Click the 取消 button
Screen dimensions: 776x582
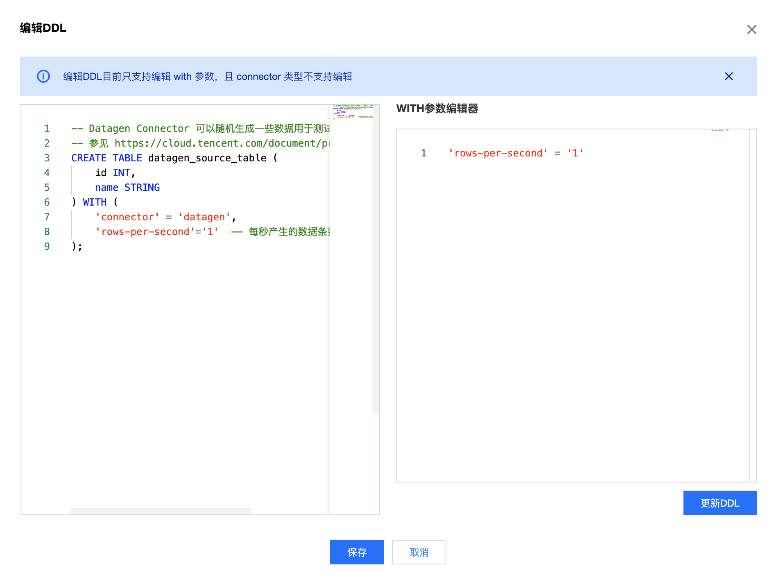pyautogui.click(x=419, y=552)
